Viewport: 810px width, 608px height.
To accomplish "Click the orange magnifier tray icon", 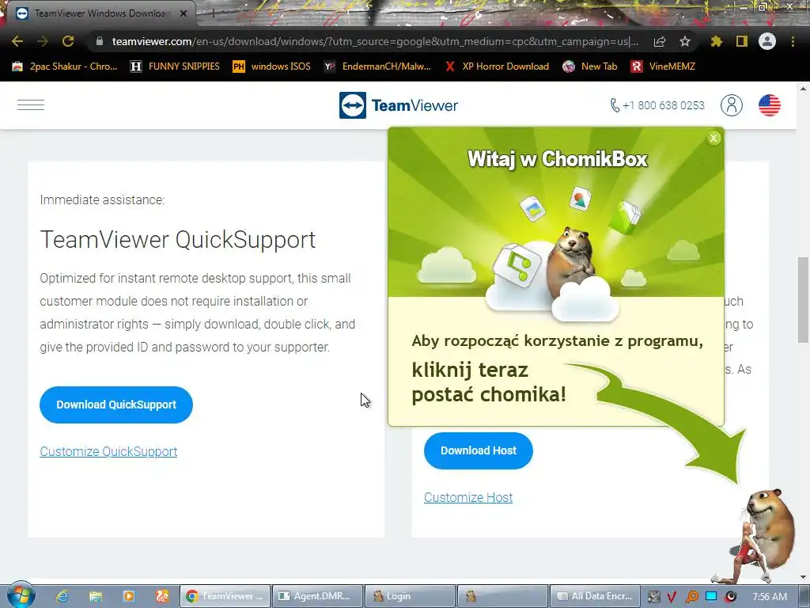I will pos(691,597).
